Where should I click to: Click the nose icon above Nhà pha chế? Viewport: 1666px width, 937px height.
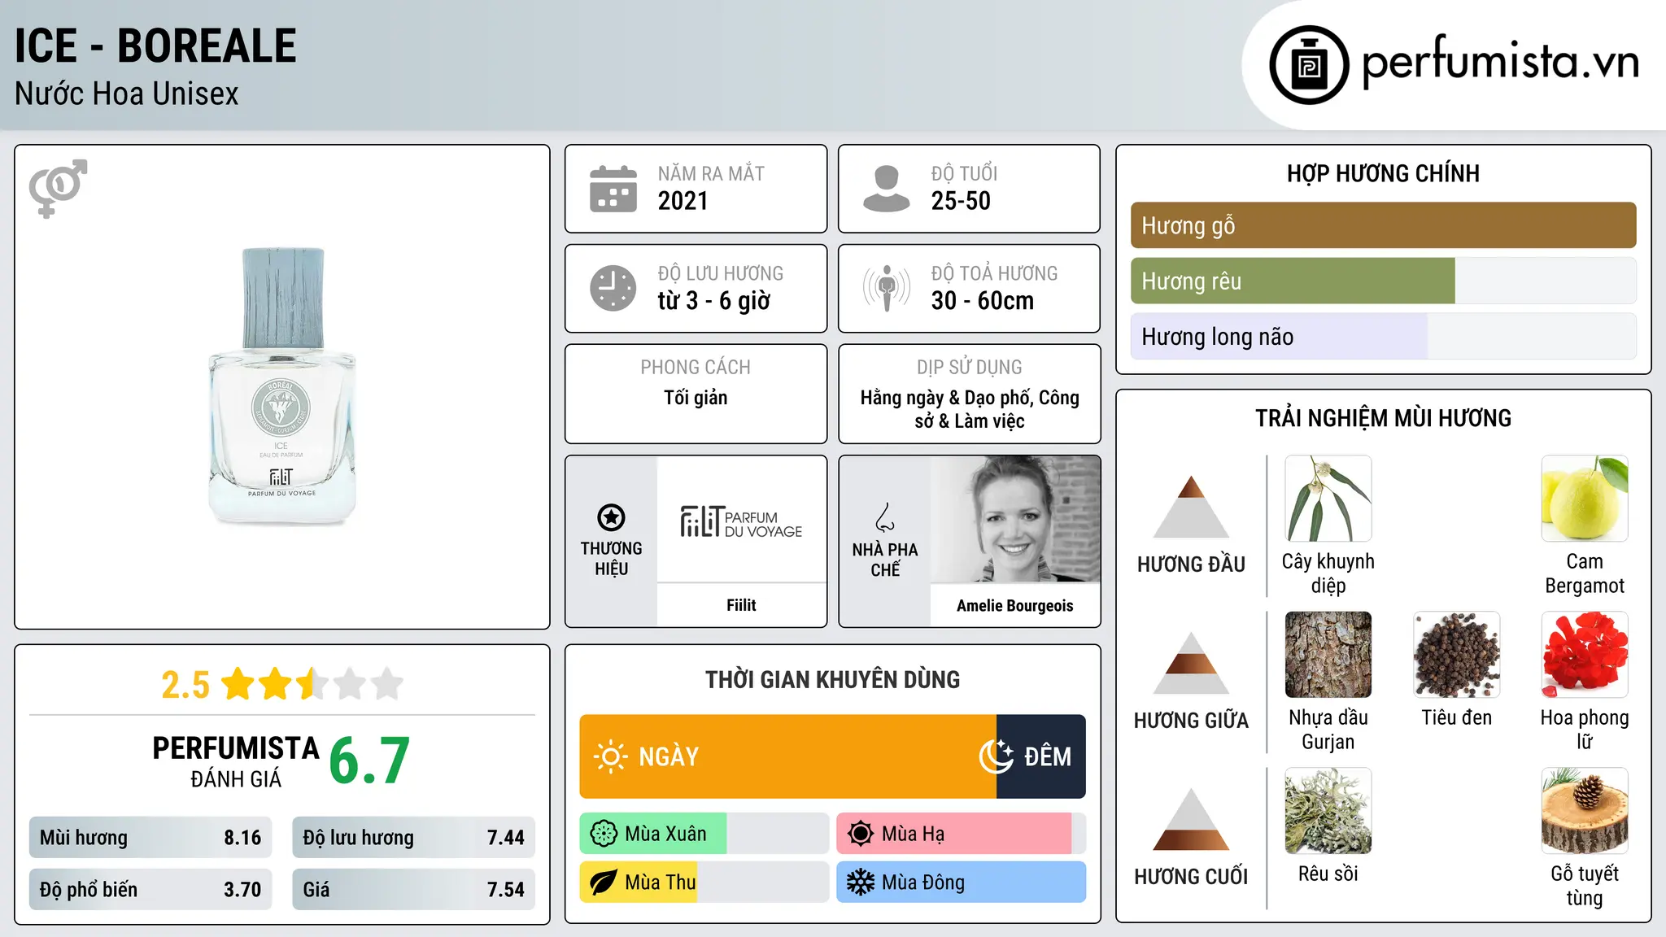(885, 517)
